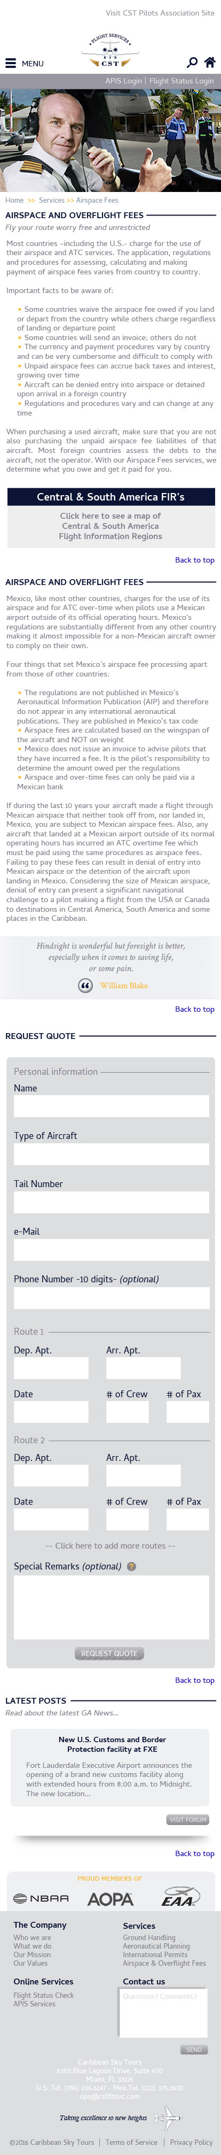Click the quote mark icon near William Blake
Screen dimensions: 221x2155
pos(85,986)
